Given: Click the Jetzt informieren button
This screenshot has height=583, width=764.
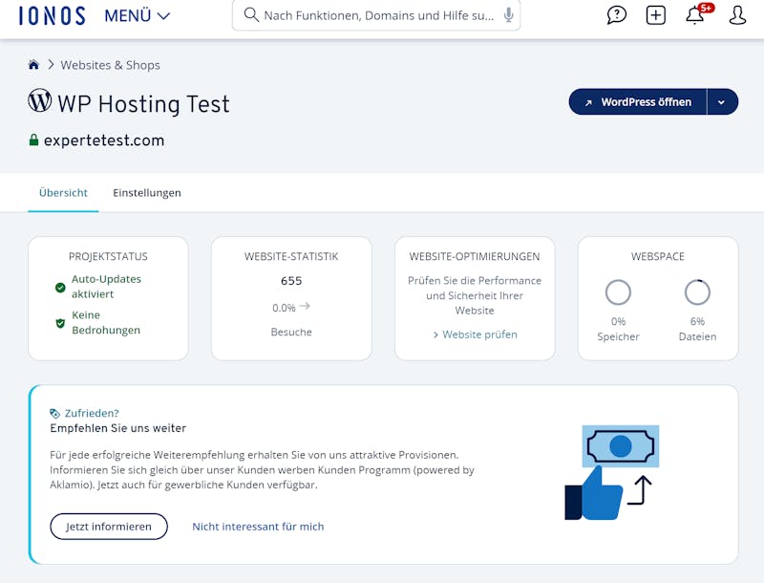Looking at the screenshot, I should [x=109, y=527].
